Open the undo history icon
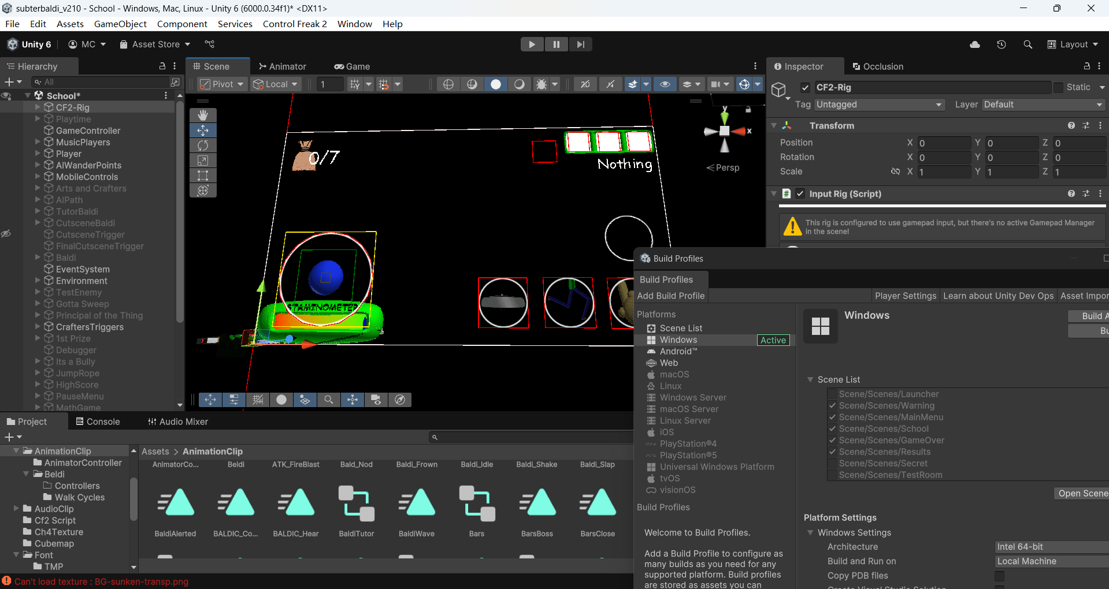Viewport: 1109px width, 589px height. point(1002,44)
